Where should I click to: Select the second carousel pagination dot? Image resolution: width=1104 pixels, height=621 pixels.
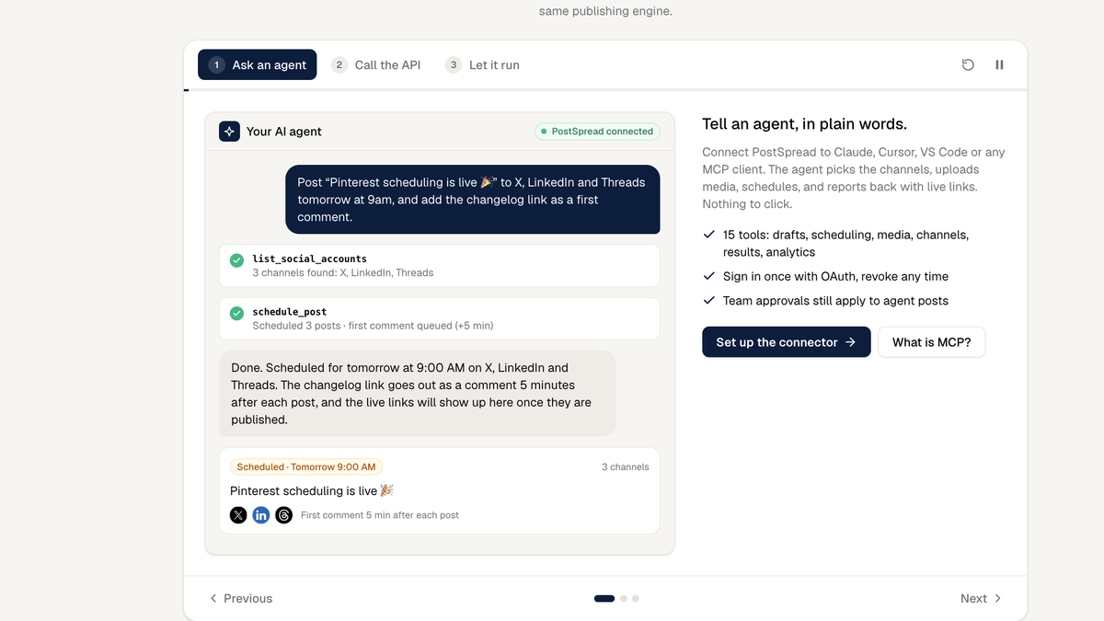624,598
